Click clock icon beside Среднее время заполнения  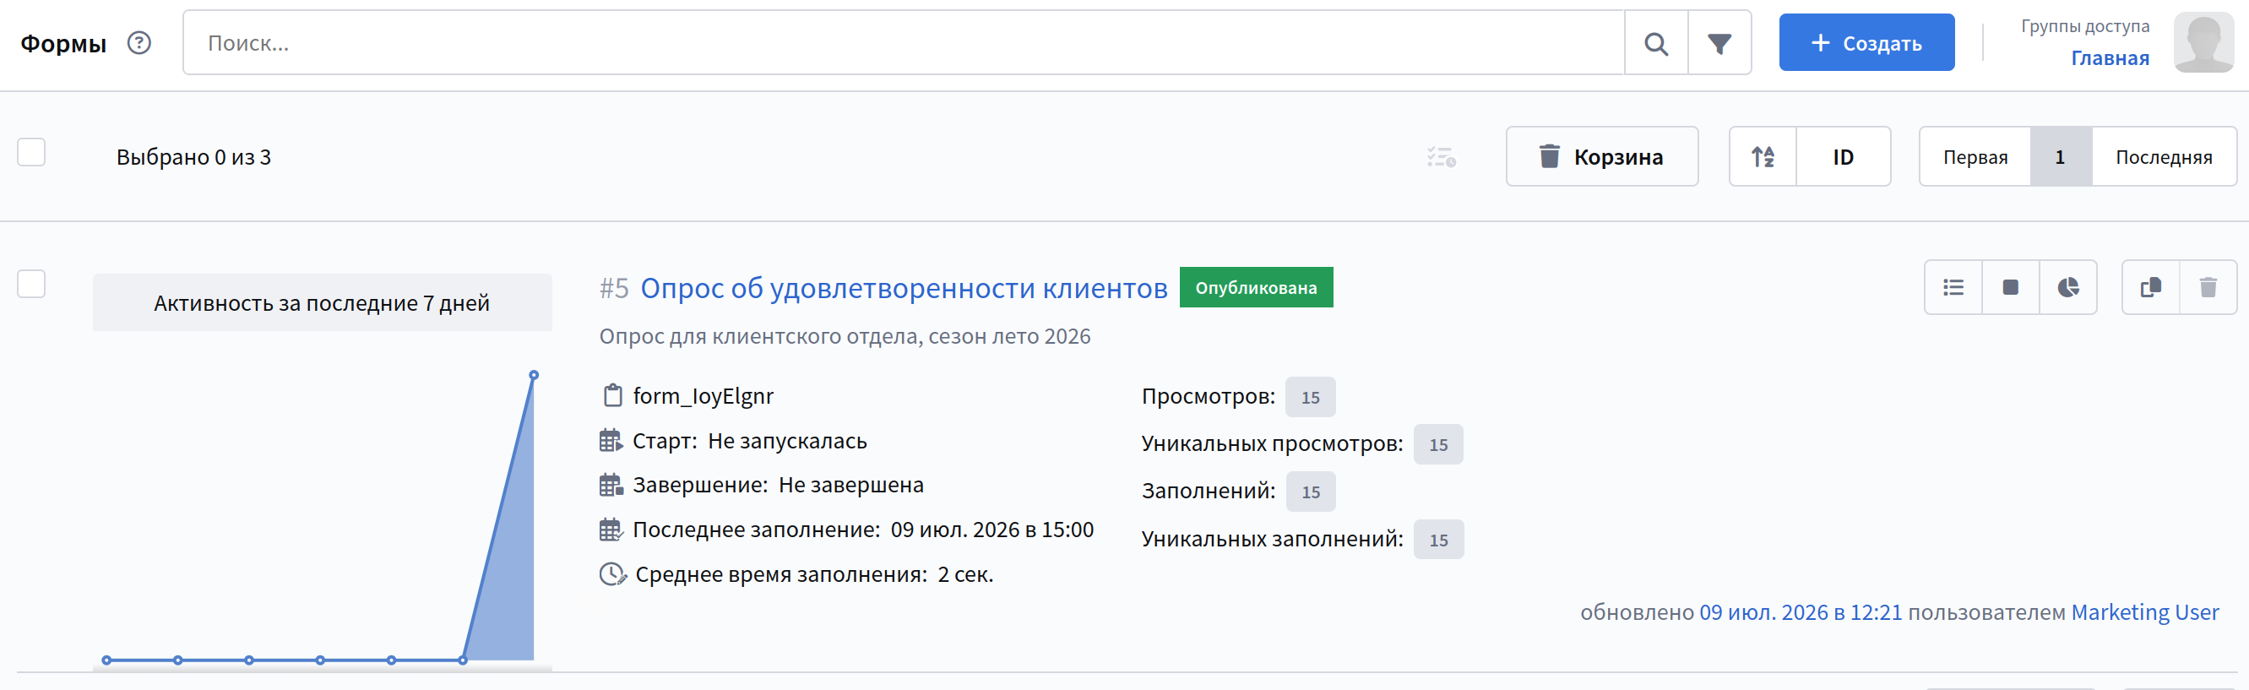point(613,574)
